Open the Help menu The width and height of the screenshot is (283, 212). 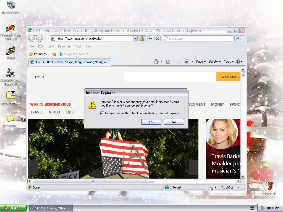(x=89, y=46)
